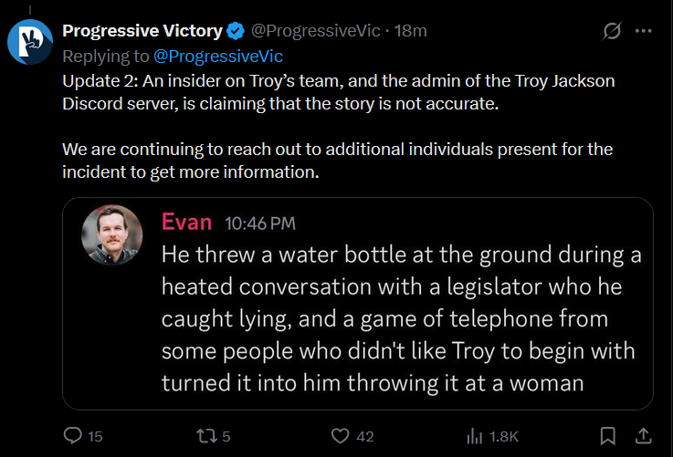Click the 1.8K views count
Viewport: 673px width, 457px height.
(x=504, y=436)
